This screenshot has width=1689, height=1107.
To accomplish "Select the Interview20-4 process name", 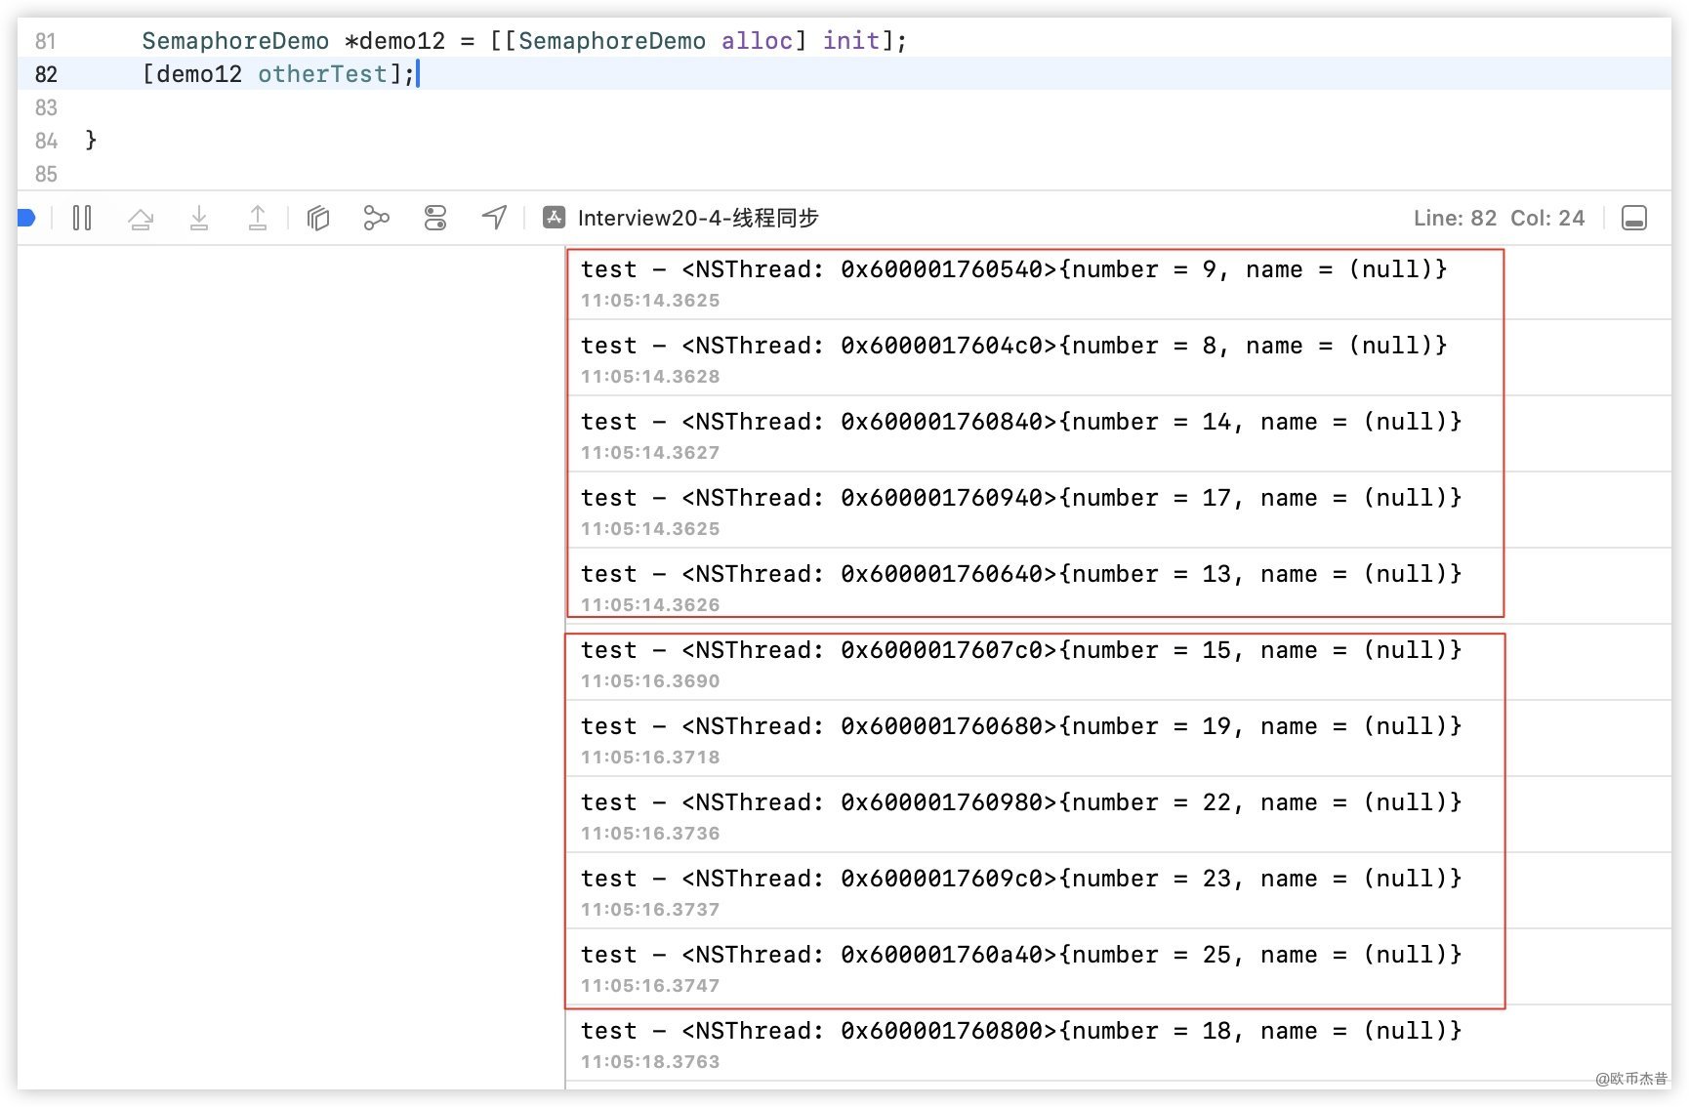I will coord(697,218).
